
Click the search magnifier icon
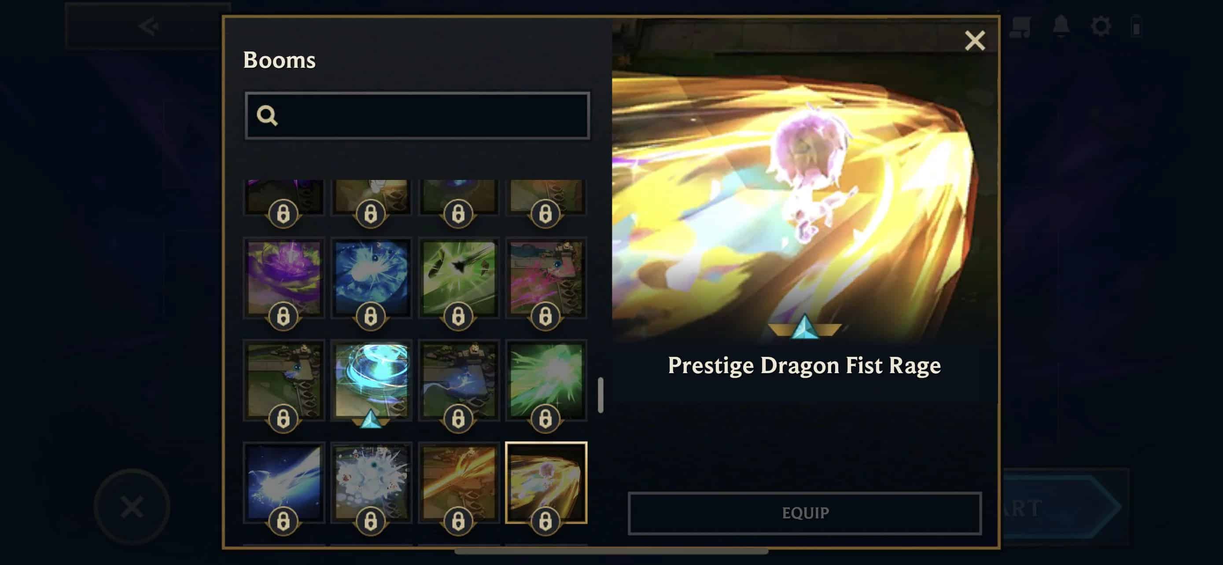[267, 115]
